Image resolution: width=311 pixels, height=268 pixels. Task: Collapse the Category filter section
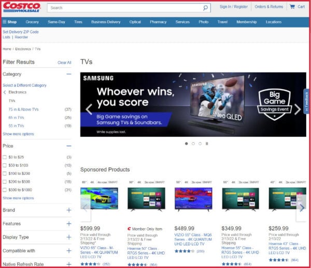[68, 74]
